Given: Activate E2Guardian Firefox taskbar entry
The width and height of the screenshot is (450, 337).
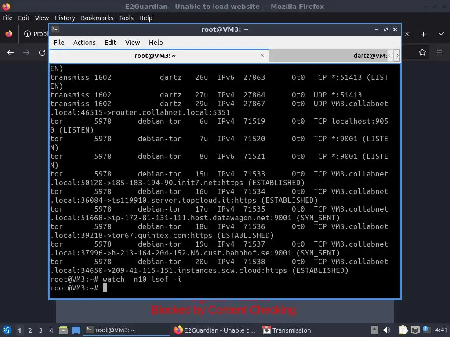Looking at the screenshot, I should (214, 330).
